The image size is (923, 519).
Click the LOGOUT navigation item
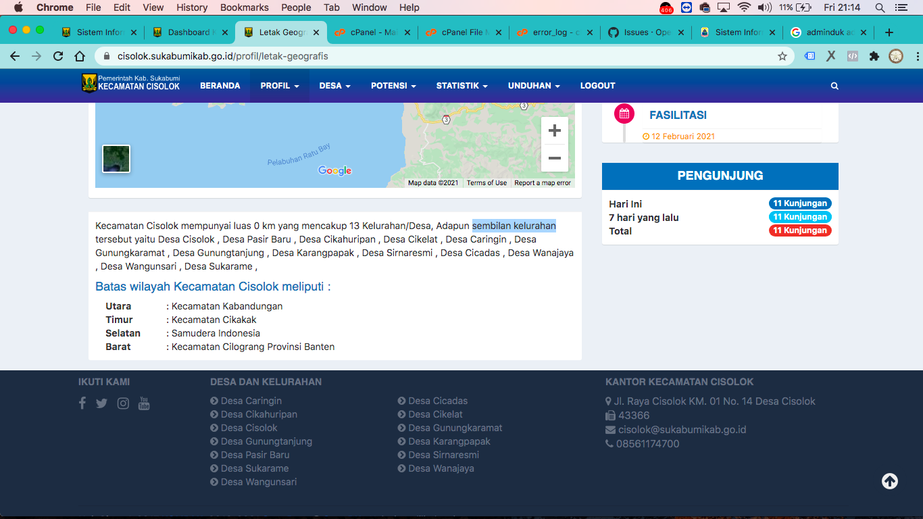pos(597,86)
